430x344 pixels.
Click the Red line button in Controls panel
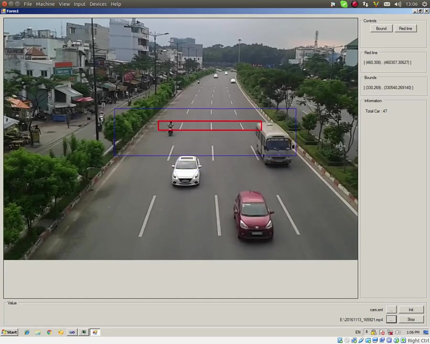point(405,28)
